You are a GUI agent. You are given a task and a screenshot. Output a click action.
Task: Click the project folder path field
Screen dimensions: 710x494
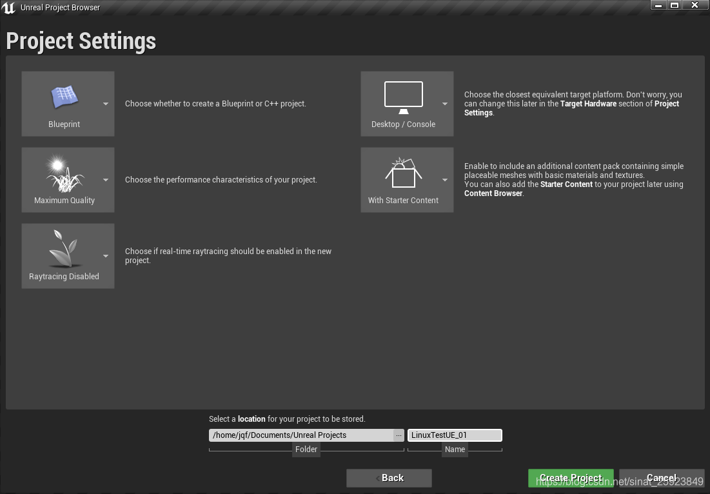click(301, 435)
